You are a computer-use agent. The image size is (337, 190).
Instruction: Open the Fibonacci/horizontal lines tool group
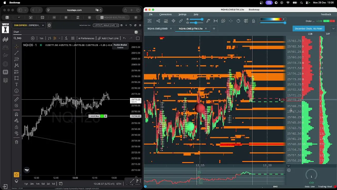pos(16,59)
